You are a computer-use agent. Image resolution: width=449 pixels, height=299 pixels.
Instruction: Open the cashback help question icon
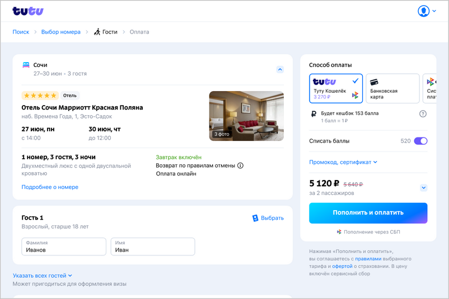click(x=423, y=114)
